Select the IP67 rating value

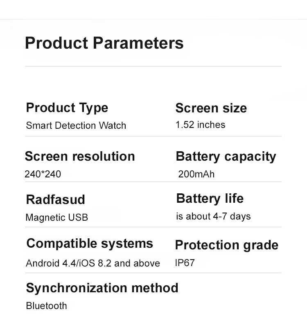(185, 263)
